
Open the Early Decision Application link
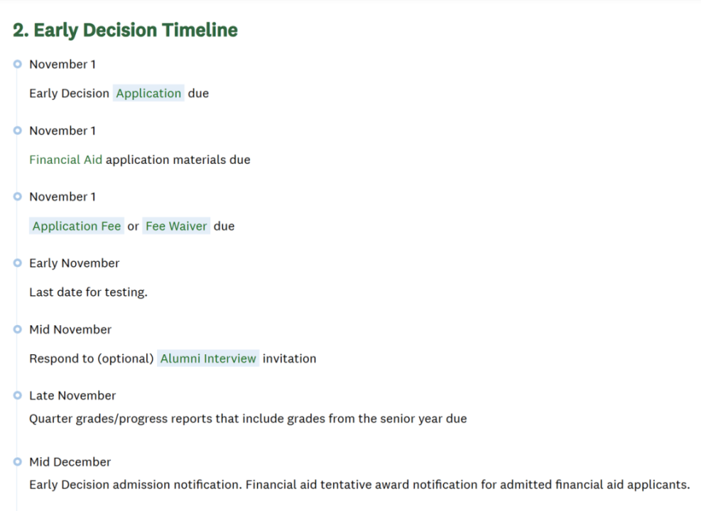click(x=148, y=93)
